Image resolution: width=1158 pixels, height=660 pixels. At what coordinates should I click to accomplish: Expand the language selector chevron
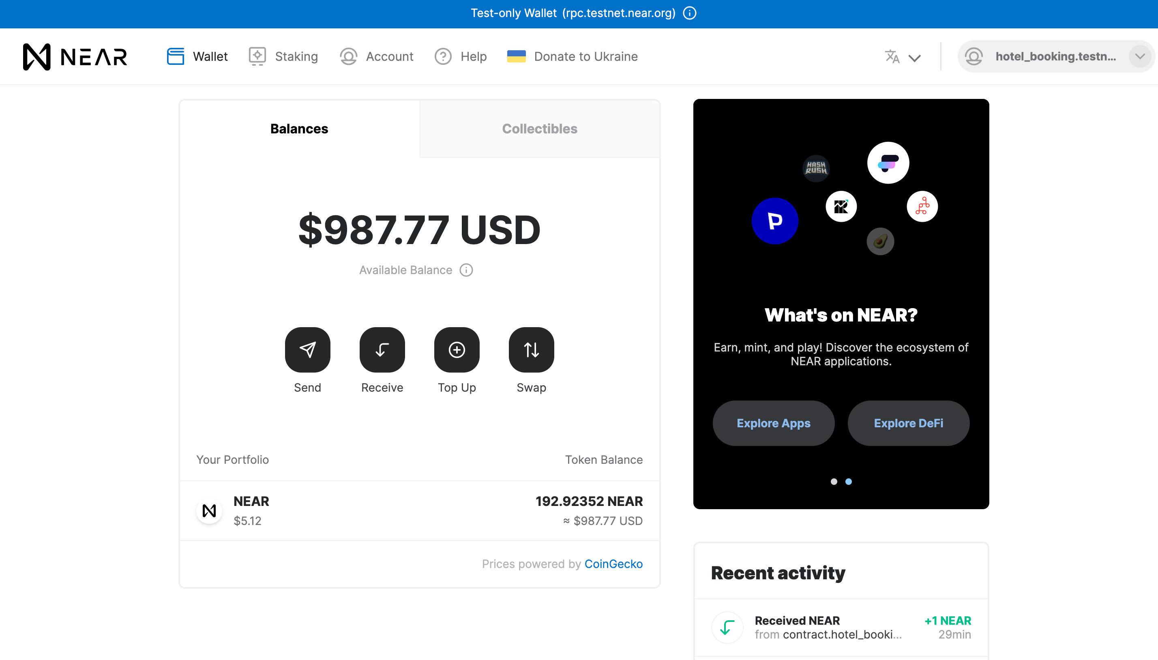click(x=915, y=58)
